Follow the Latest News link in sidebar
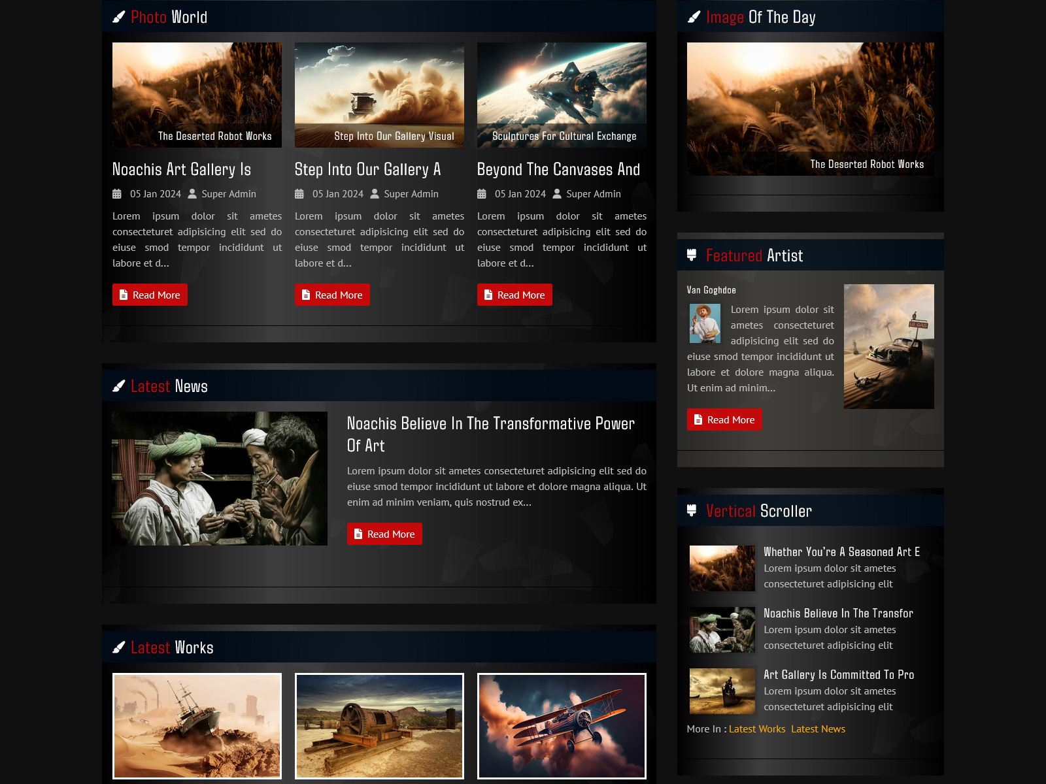The height and width of the screenshot is (784, 1046). [818, 729]
